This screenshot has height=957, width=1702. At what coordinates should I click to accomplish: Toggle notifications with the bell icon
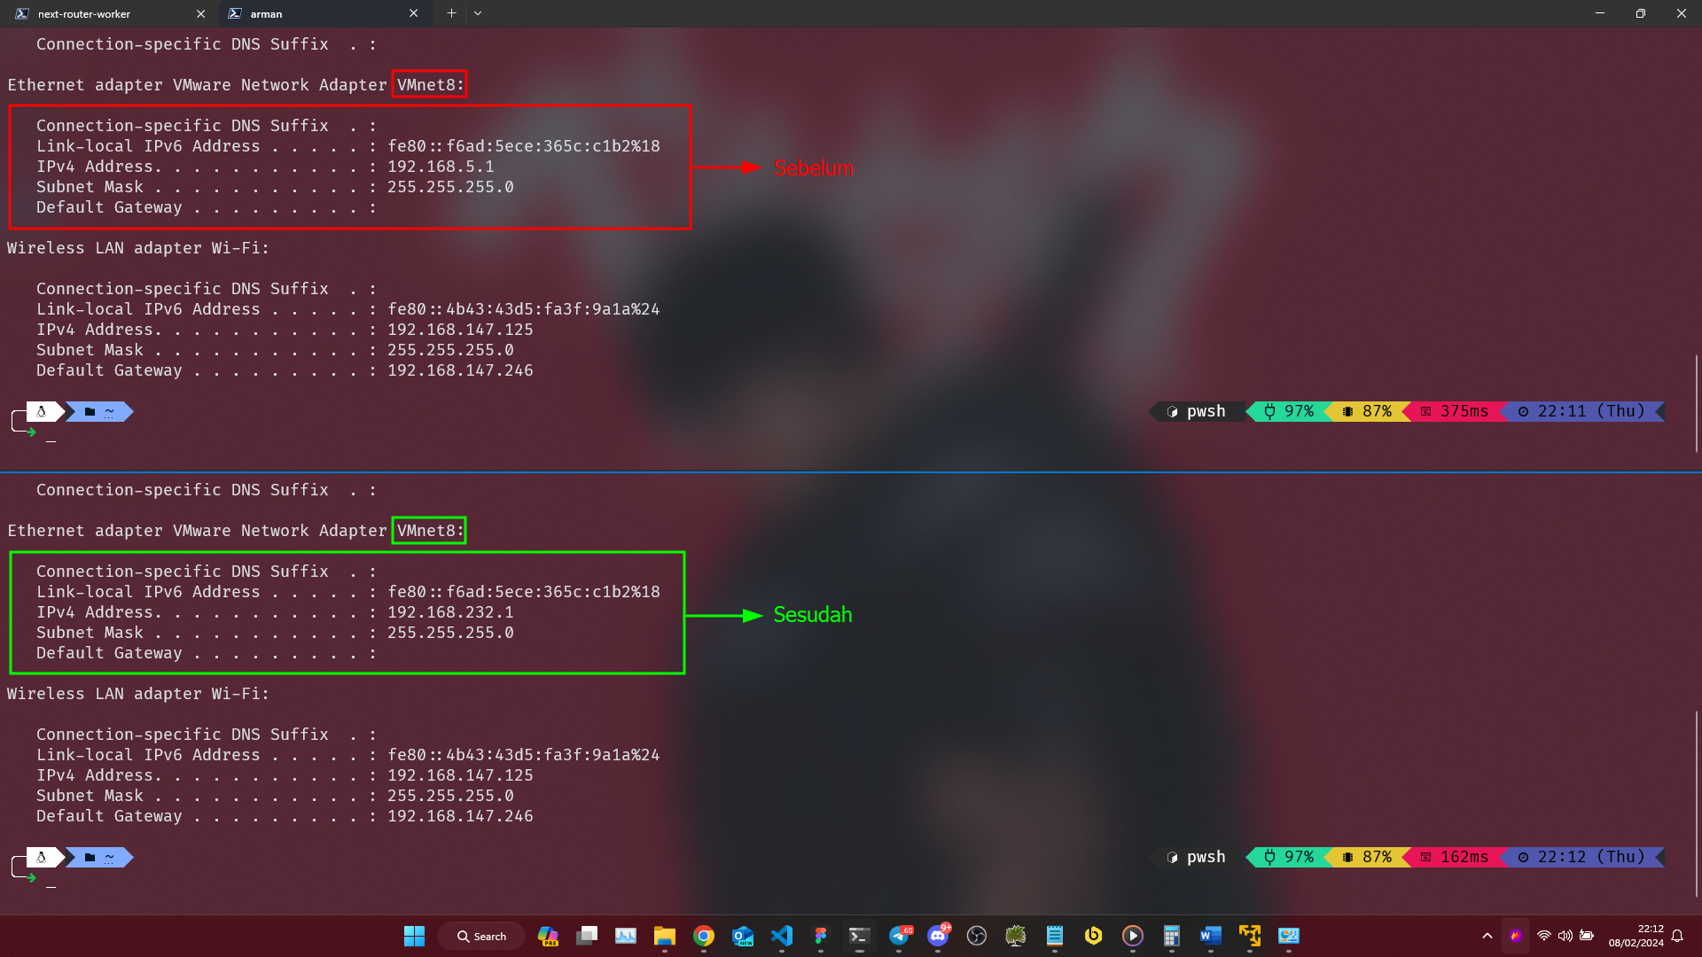click(x=1677, y=936)
